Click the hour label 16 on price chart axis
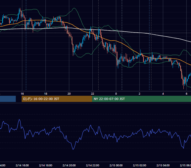The height and width of the screenshot is (168, 191). 22,94
